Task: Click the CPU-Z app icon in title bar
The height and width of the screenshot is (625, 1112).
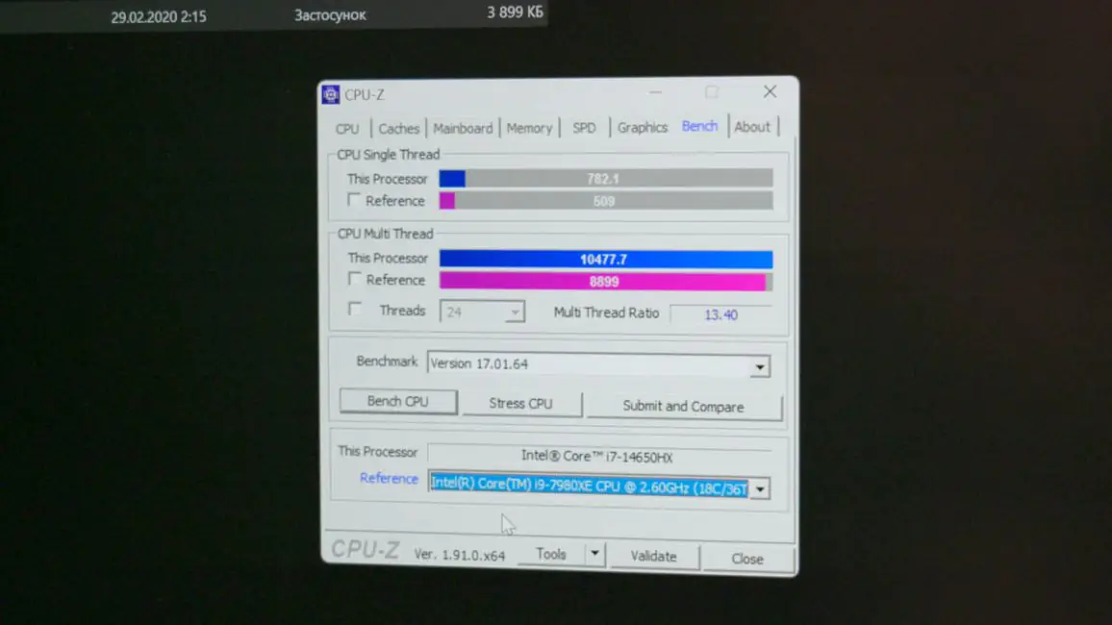Action: tap(331, 94)
